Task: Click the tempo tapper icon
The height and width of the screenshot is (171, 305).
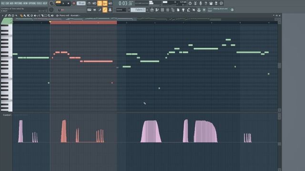Action: pos(189,9)
